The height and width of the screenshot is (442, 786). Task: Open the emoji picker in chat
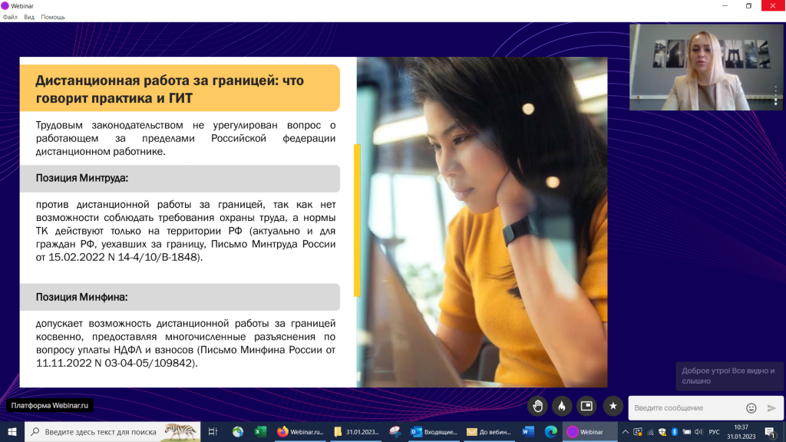(751, 407)
